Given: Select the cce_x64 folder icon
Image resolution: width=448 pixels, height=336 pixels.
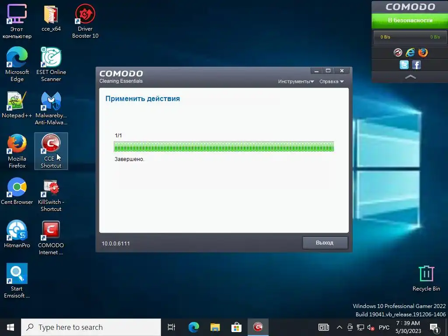Looking at the screenshot, I should click(51, 17).
